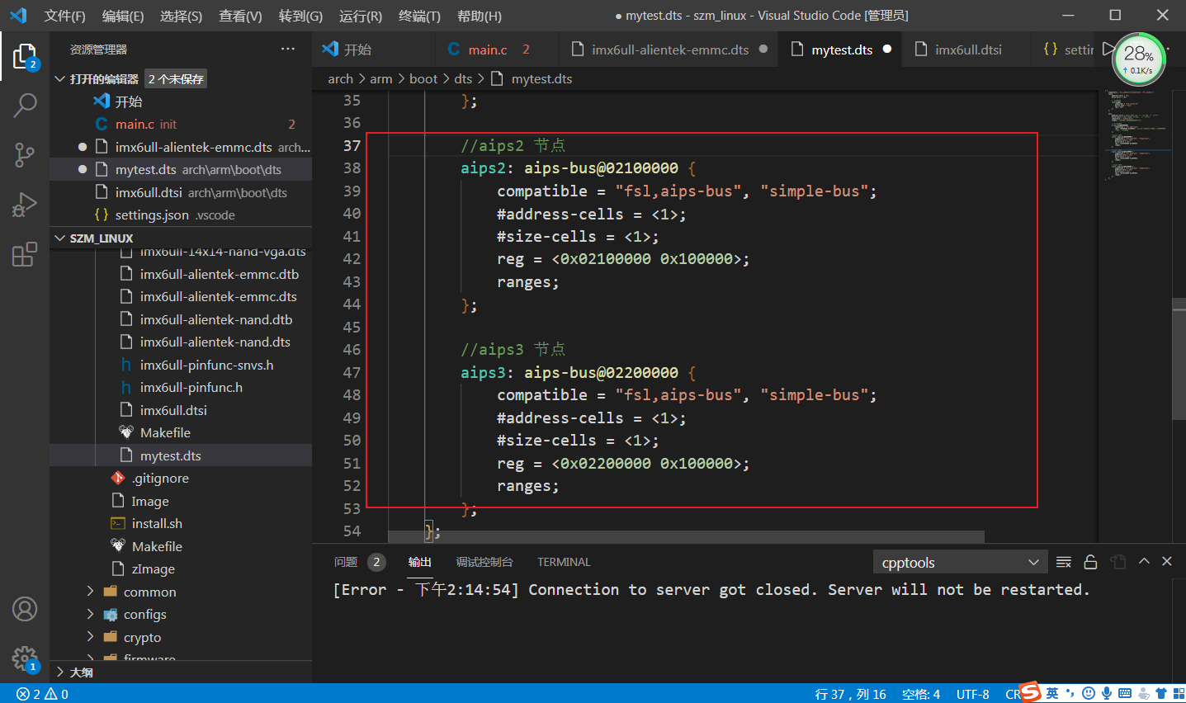Viewport: 1186px width, 703px height.
Task: Maximize the panel with the chevron-up icon
Action: pos(1144,561)
